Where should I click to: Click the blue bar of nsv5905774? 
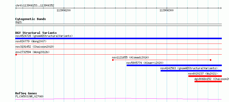pyautogui.click(x=174, y=65)
